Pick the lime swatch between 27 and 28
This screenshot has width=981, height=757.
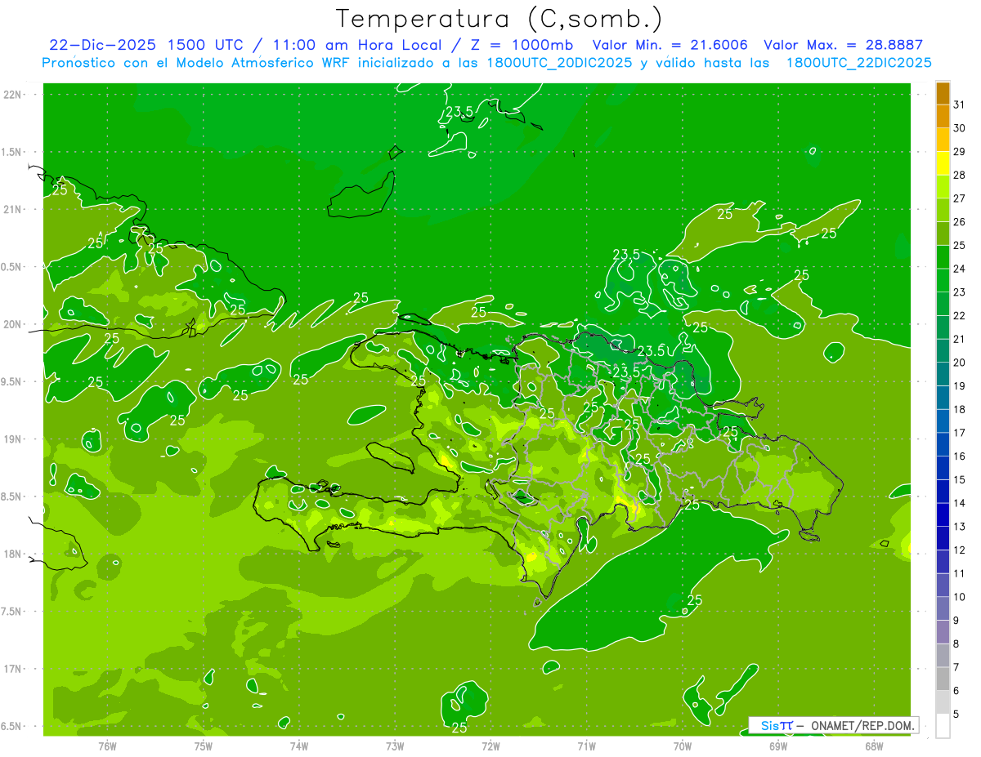coord(943,186)
